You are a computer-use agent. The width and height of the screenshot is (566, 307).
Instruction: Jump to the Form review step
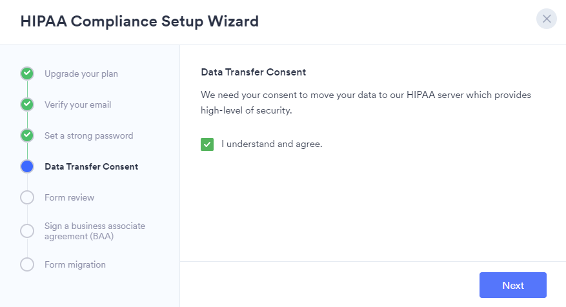pyautogui.click(x=69, y=197)
